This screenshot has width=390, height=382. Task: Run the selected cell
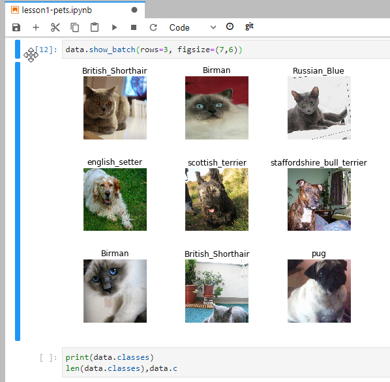114,27
